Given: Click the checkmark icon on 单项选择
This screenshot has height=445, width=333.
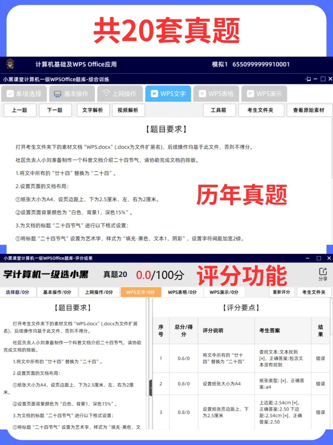Looking at the screenshot, I should [x=10, y=93].
